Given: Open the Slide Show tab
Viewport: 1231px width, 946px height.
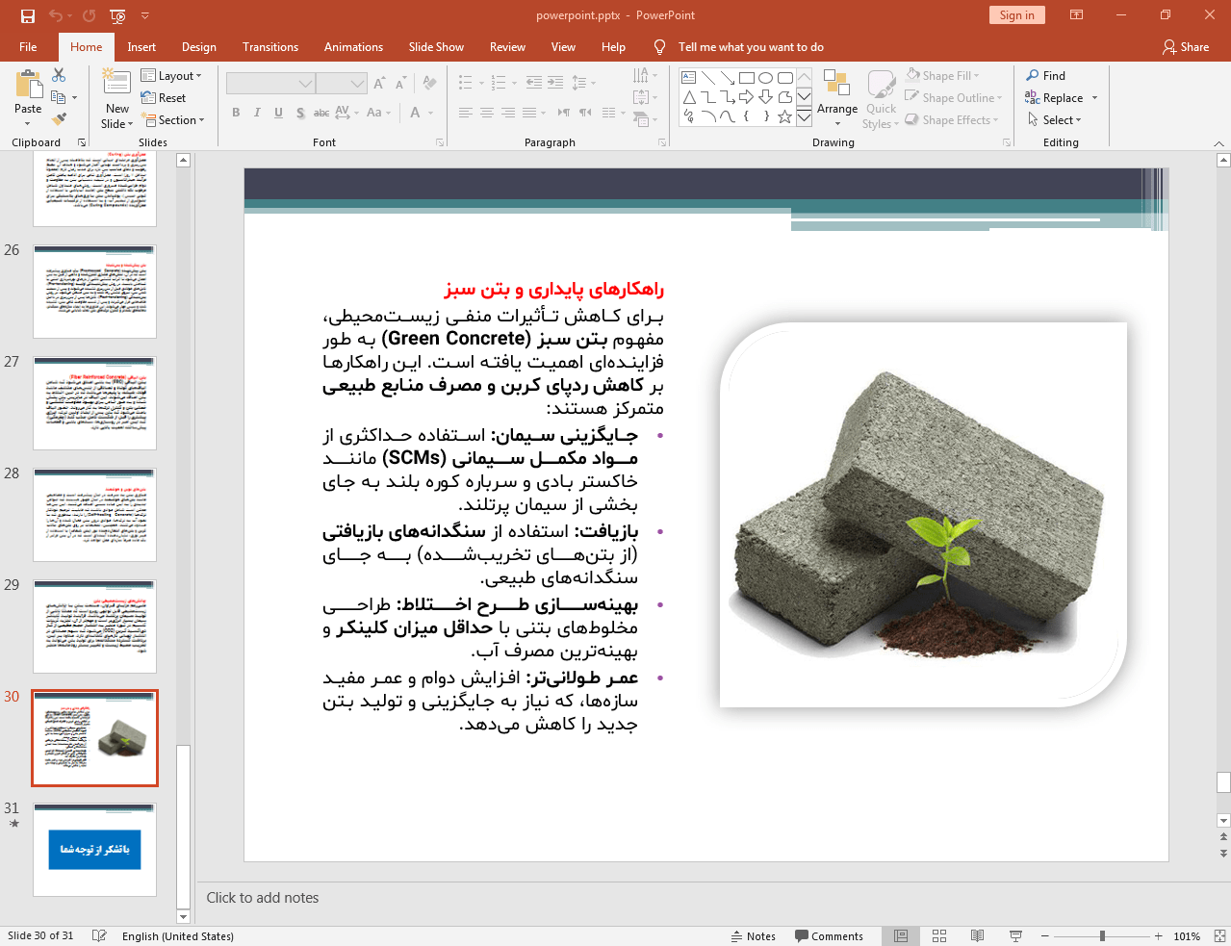Looking at the screenshot, I should tap(436, 46).
